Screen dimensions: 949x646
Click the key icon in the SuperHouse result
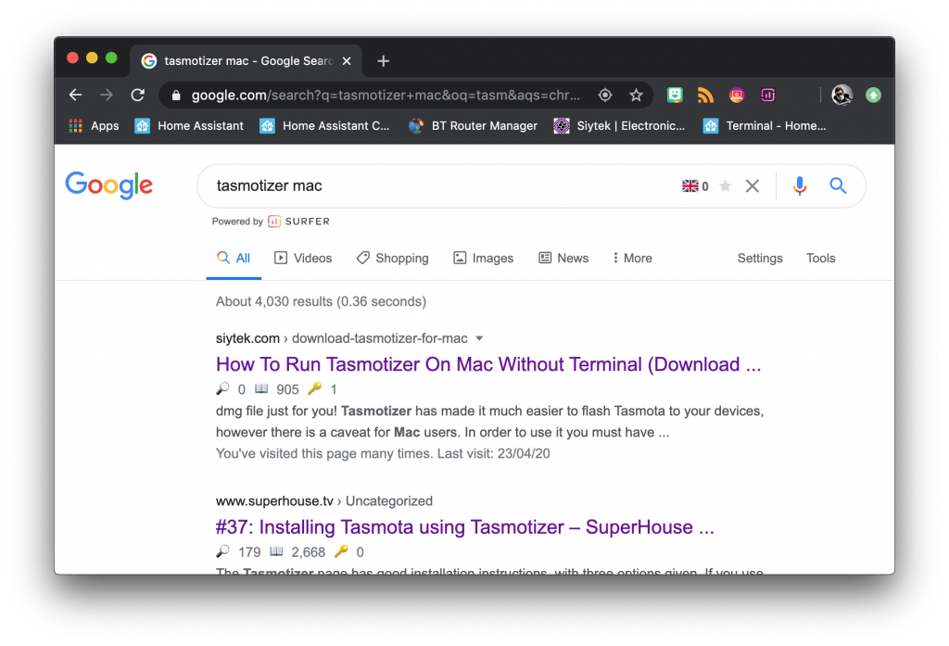[341, 551]
